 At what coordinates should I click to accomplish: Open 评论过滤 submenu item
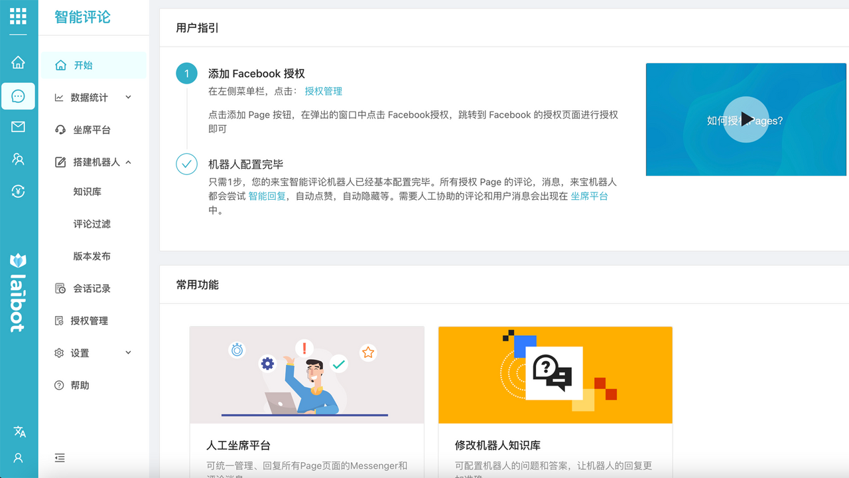tap(94, 224)
